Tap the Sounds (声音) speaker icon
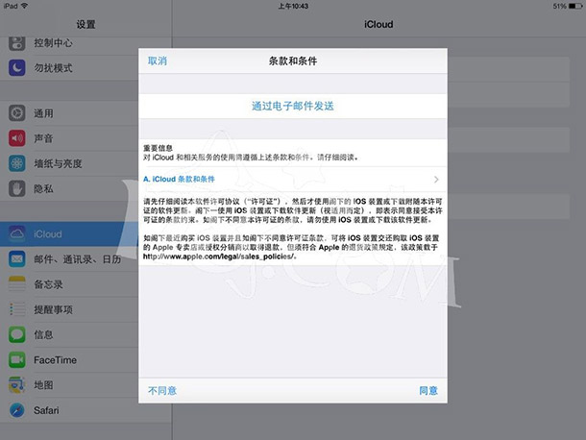Viewport: 586px width, 440px height. point(17,138)
